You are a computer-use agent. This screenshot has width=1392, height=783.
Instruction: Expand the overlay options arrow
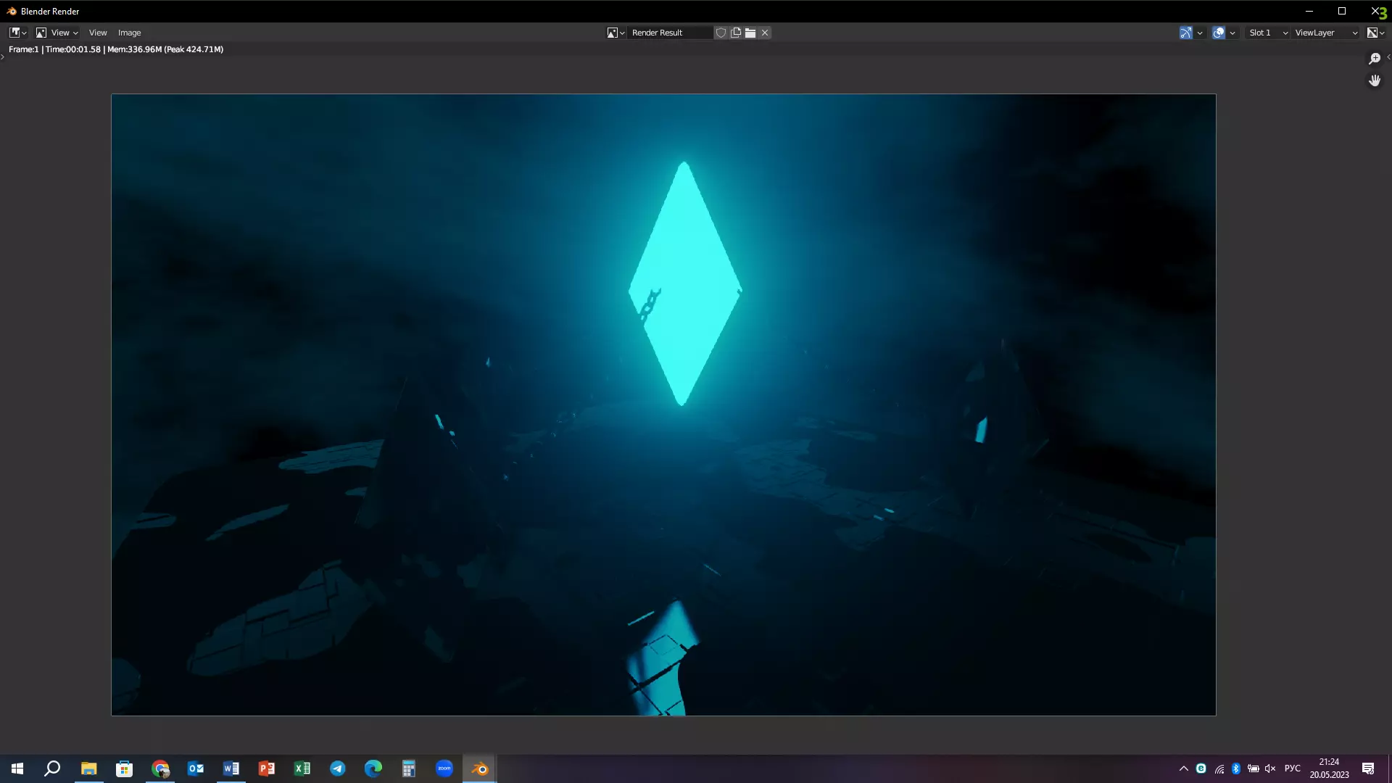(x=1232, y=33)
